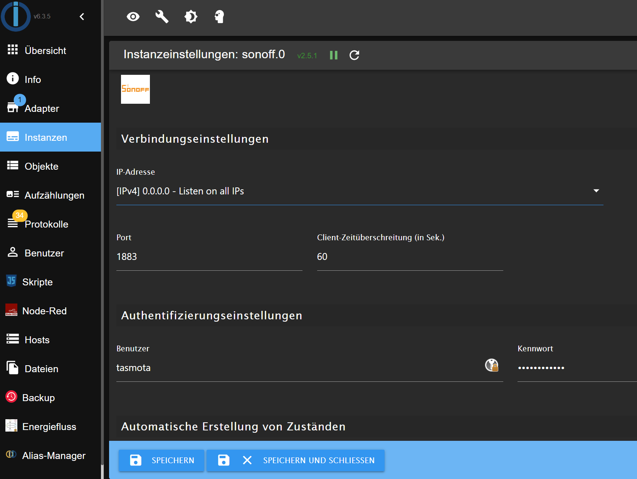Click Speichern und Schliessen button
The height and width of the screenshot is (479, 637).
click(x=296, y=460)
